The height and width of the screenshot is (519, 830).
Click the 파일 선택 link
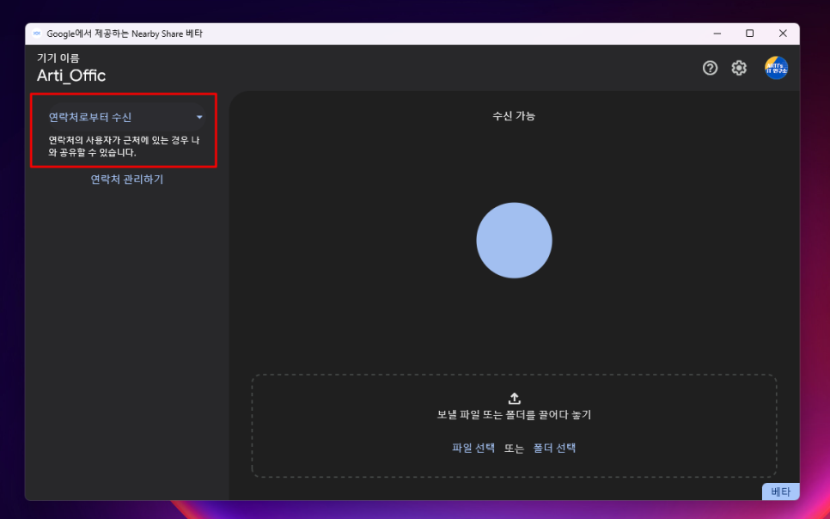473,448
